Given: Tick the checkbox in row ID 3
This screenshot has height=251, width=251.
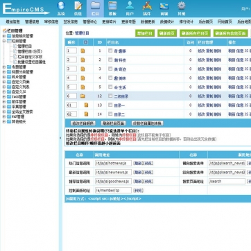Looking at the screenshot, I should coord(110,69).
